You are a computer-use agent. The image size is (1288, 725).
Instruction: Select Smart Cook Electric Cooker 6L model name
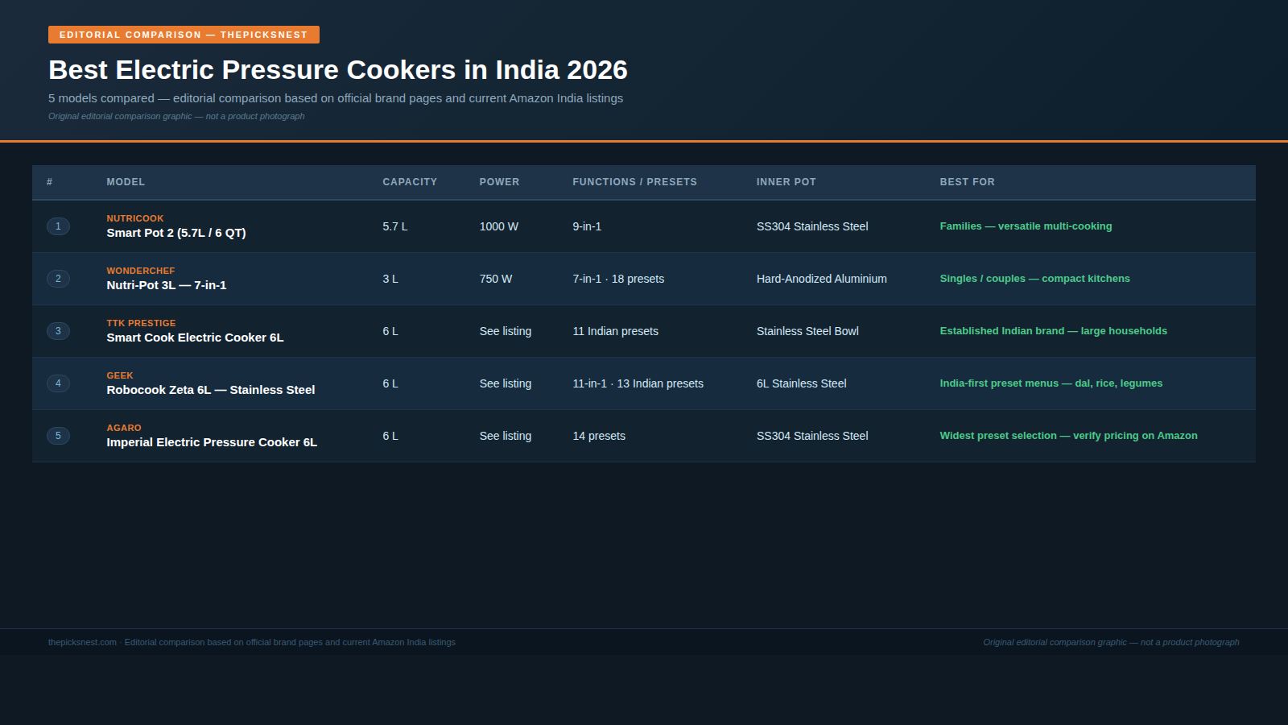[x=195, y=338]
